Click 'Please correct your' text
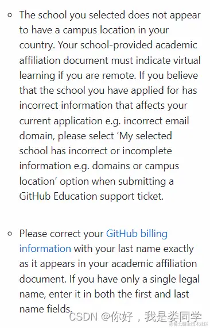 61,234
